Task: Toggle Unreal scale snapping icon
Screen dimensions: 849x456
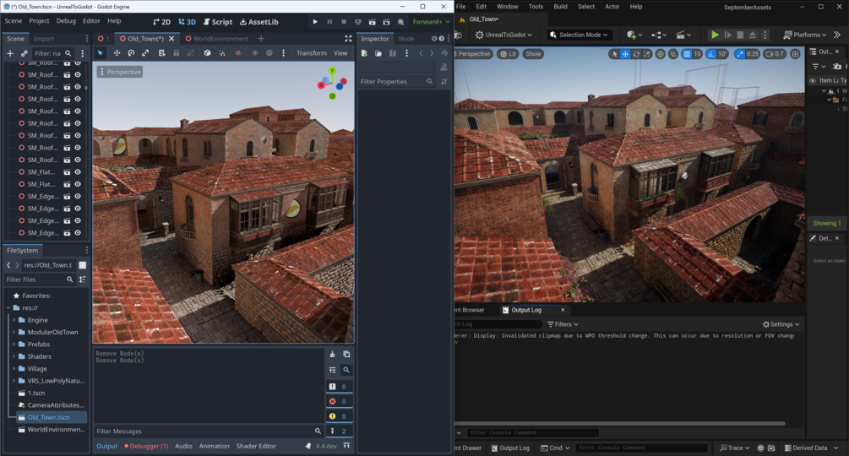Action: coord(740,54)
